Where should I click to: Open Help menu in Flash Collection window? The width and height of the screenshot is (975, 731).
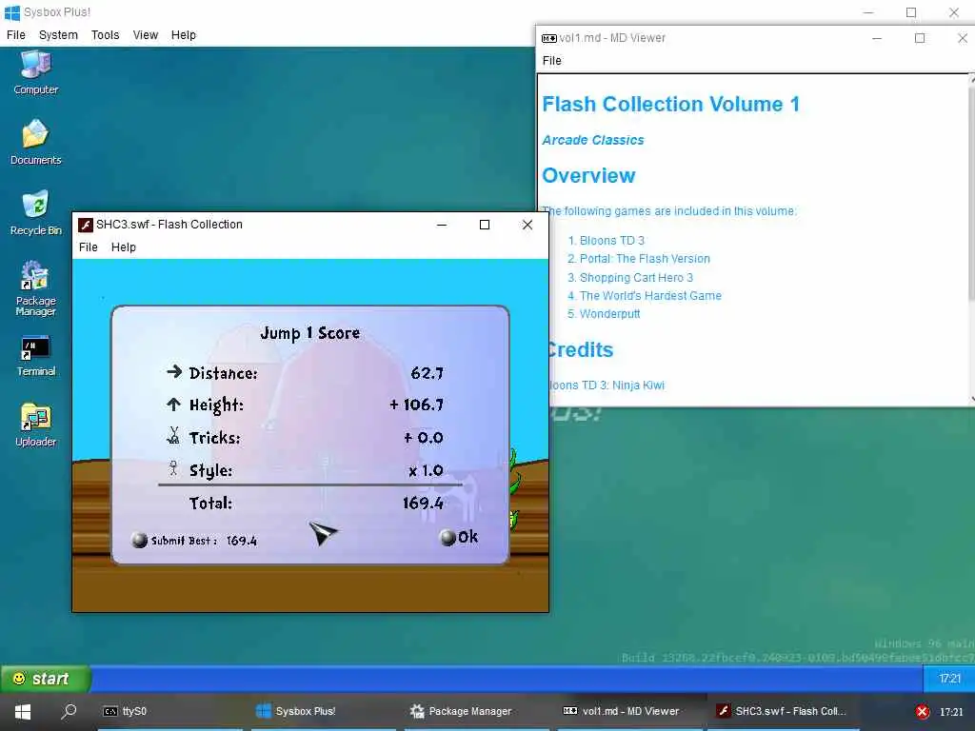click(x=123, y=247)
